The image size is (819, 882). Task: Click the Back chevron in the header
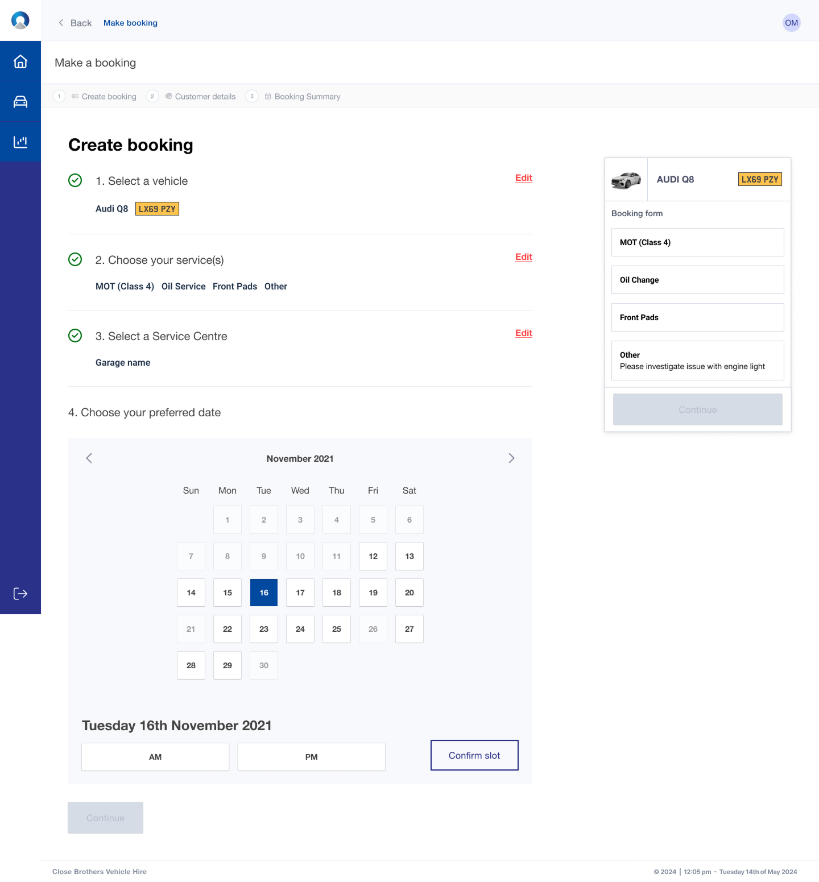click(60, 23)
